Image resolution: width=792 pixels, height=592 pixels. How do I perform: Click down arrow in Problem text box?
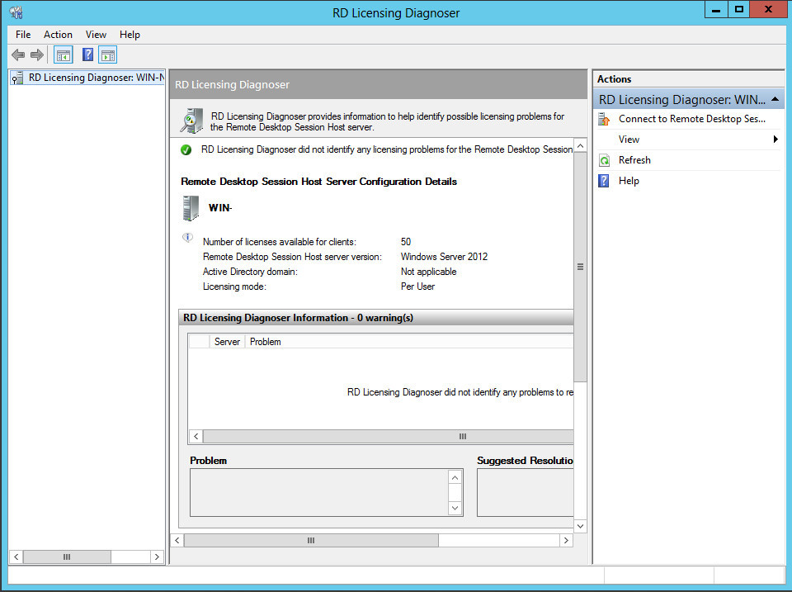[455, 508]
